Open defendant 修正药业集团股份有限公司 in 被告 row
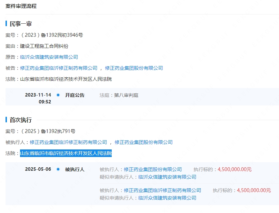 tap(134, 68)
